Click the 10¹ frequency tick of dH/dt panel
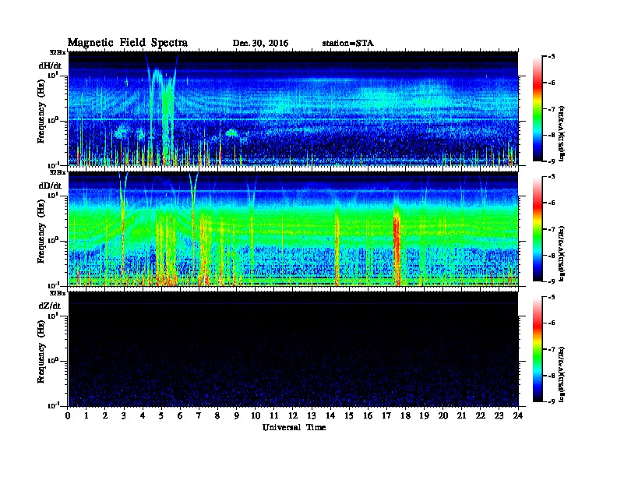Screen dimensions: 617x477 coord(54,75)
